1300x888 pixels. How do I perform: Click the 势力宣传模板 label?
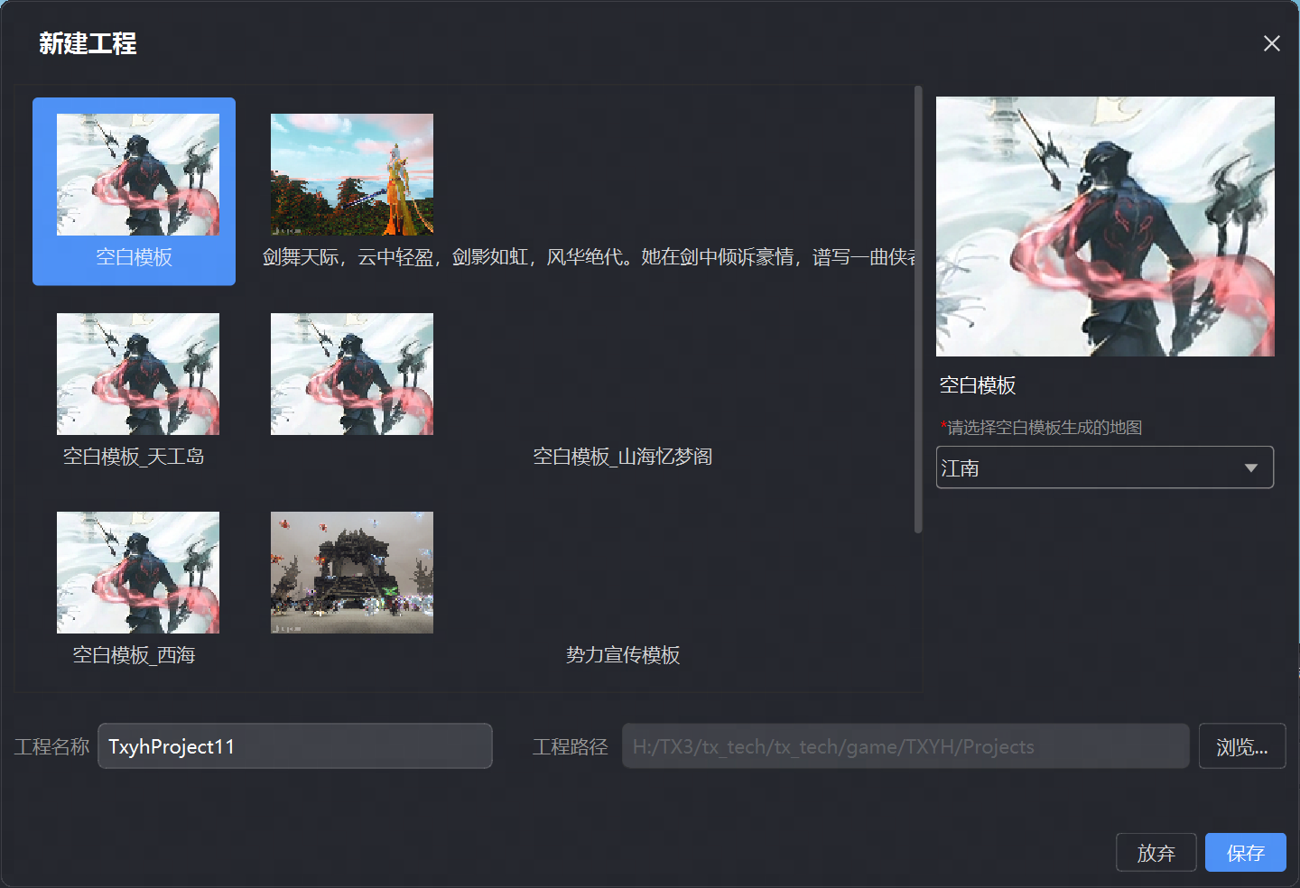pos(623,655)
